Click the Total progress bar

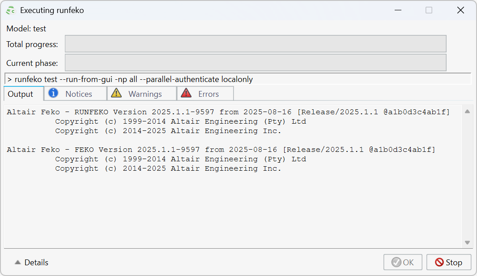point(256,43)
